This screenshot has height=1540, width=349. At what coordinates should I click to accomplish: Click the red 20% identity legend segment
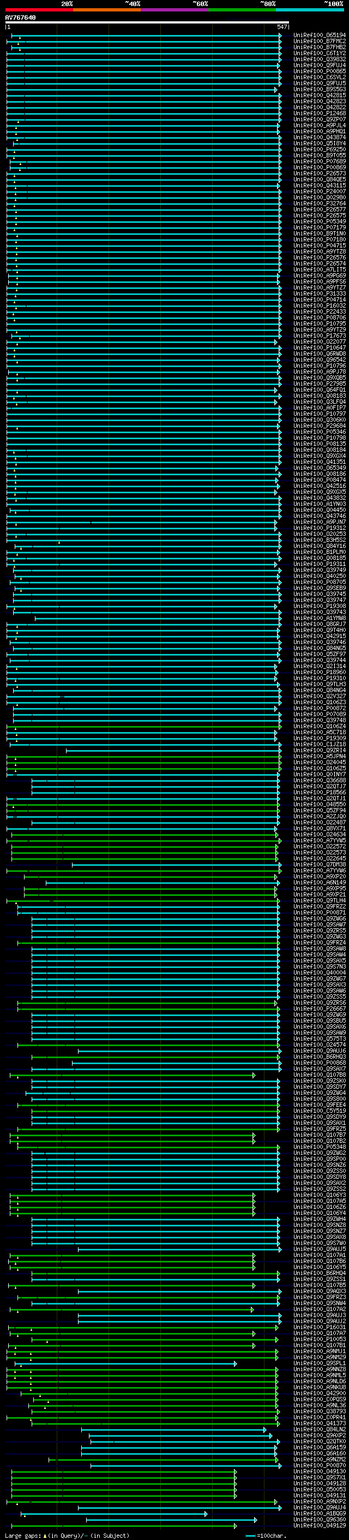[39, 10]
